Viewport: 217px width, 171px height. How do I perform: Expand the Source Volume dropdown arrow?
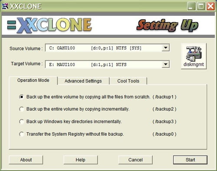coord(165,48)
